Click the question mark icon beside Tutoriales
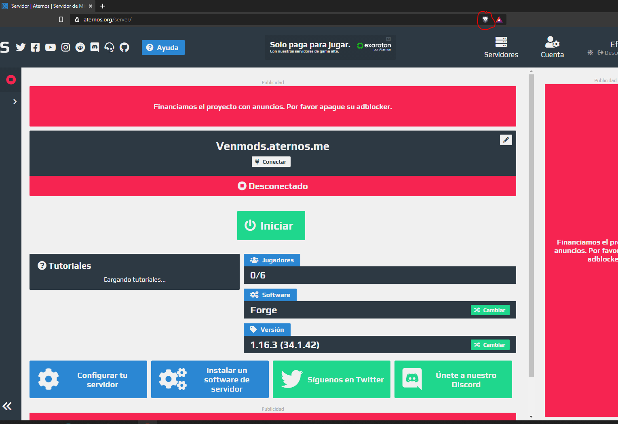 tap(42, 266)
